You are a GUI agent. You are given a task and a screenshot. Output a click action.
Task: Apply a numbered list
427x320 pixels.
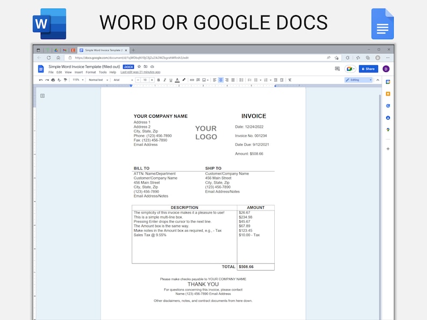click(x=266, y=80)
